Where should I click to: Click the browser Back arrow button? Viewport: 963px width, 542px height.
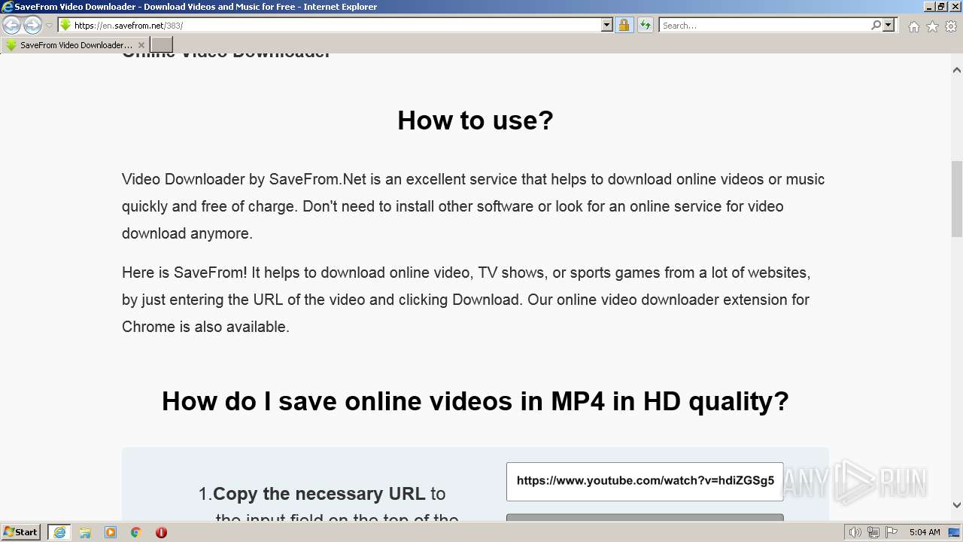tap(12, 26)
